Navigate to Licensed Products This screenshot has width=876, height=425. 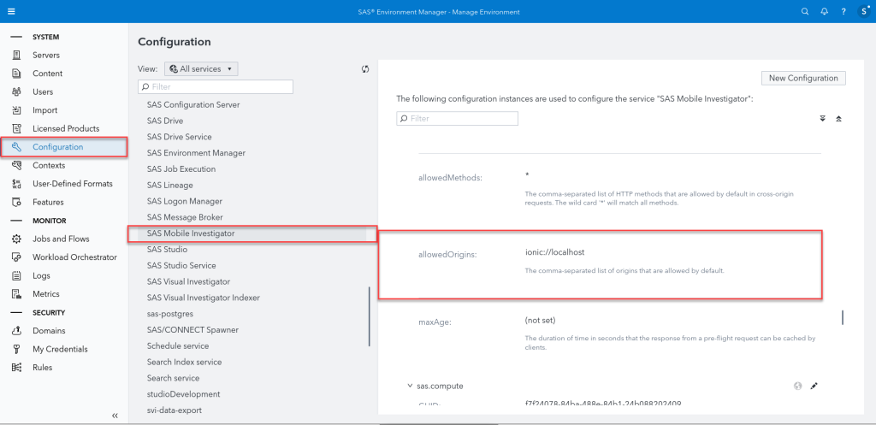[x=66, y=128]
